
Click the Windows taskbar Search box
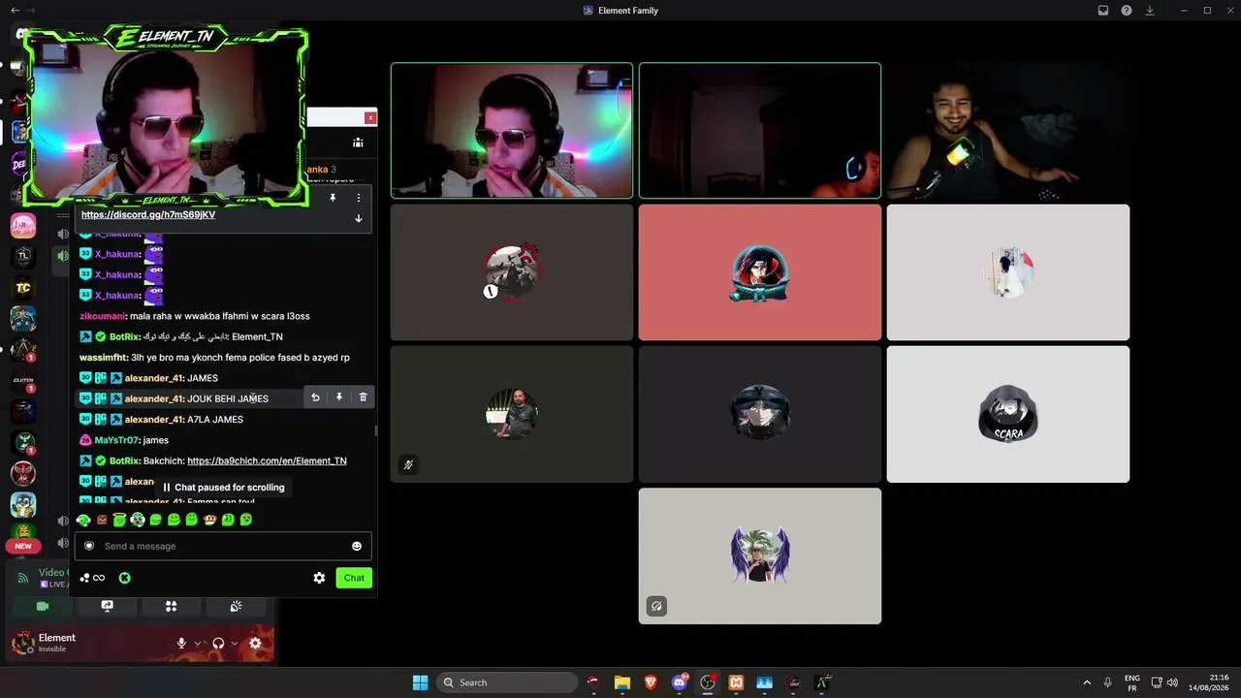pos(505,682)
